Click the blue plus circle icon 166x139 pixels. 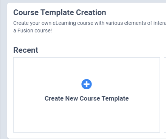(87, 84)
